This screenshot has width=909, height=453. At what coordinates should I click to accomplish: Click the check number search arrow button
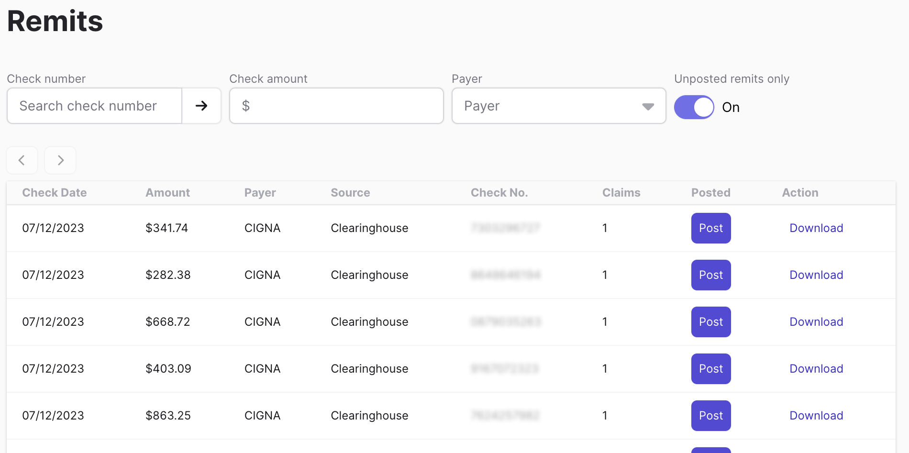pos(201,106)
